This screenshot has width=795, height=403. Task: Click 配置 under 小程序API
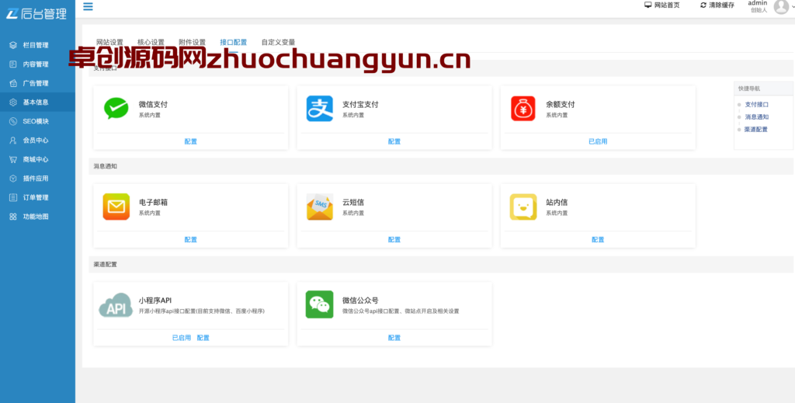pyautogui.click(x=203, y=338)
